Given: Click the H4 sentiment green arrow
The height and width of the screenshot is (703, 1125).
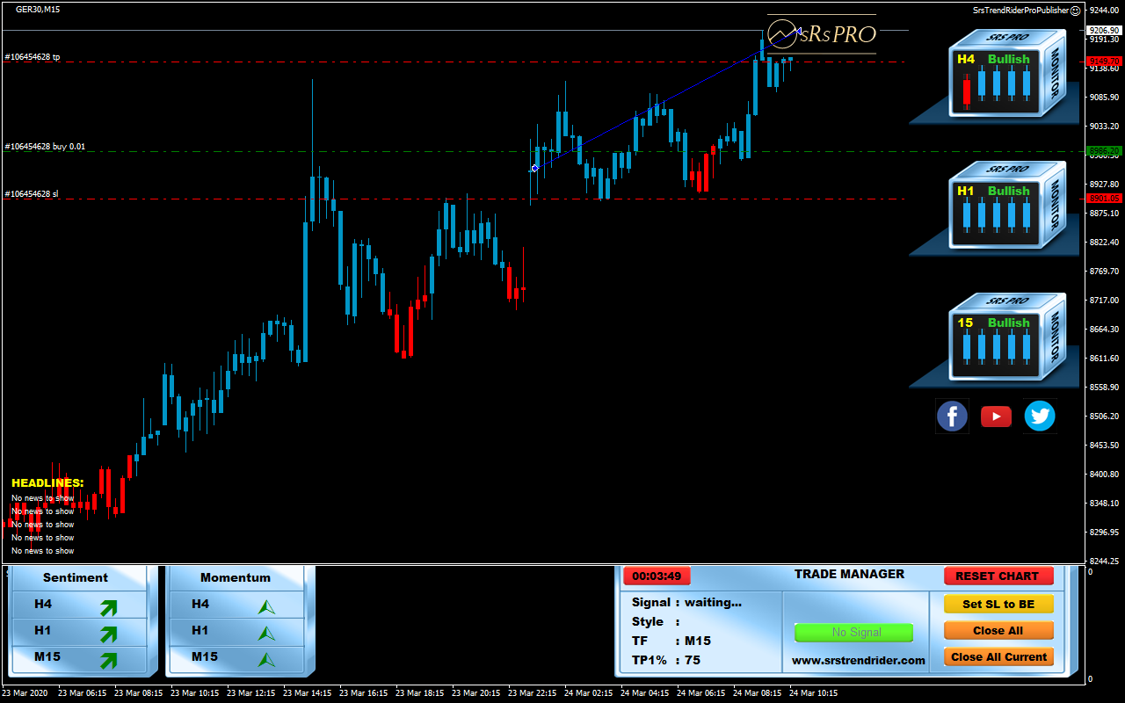Looking at the screenshot, I should click(x=108, y=606).
